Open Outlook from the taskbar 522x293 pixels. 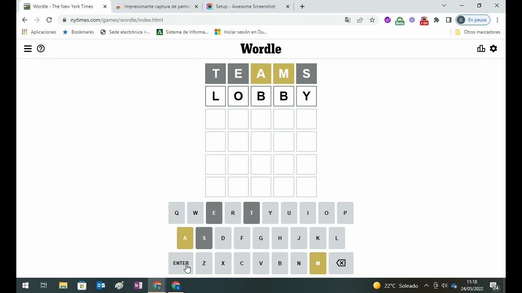click(x=101, y=286)
